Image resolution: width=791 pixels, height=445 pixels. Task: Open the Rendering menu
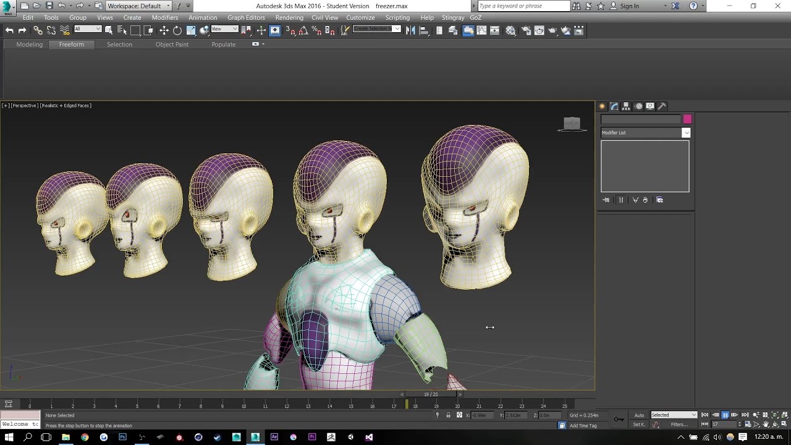click(x=289, y=18)
